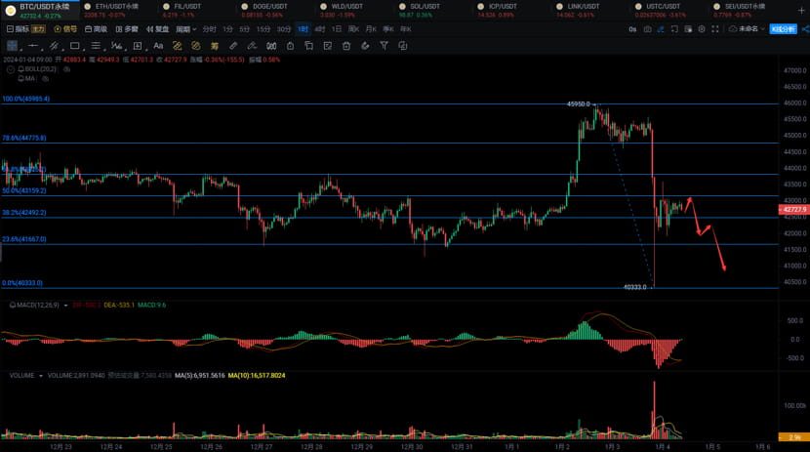The width and height of the screenshot is (810, 452).
Task: Click the share icon beside K-line analysis
Action: [x=805, y=29]
